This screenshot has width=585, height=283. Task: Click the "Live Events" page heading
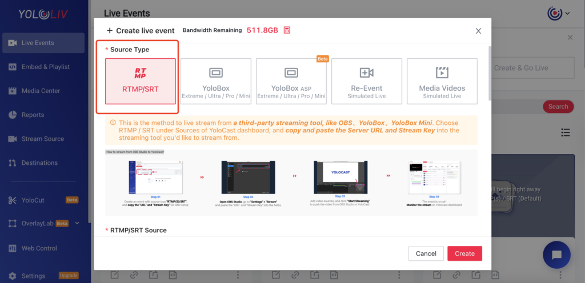(x=127, y=14)
